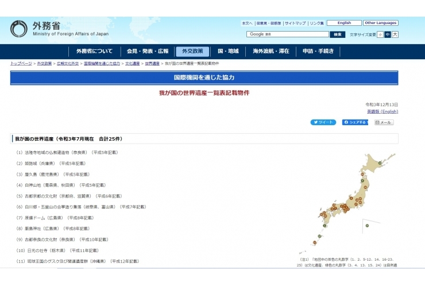
Task: Open the サイトマップ link
Action: point(295,24)
